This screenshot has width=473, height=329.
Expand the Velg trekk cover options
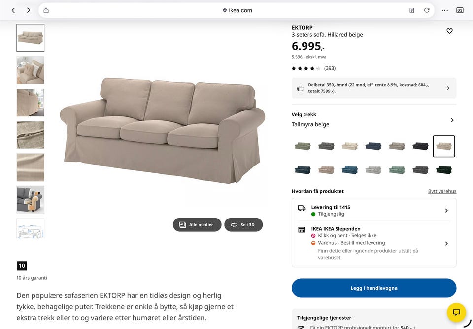[x=452, y=120]
